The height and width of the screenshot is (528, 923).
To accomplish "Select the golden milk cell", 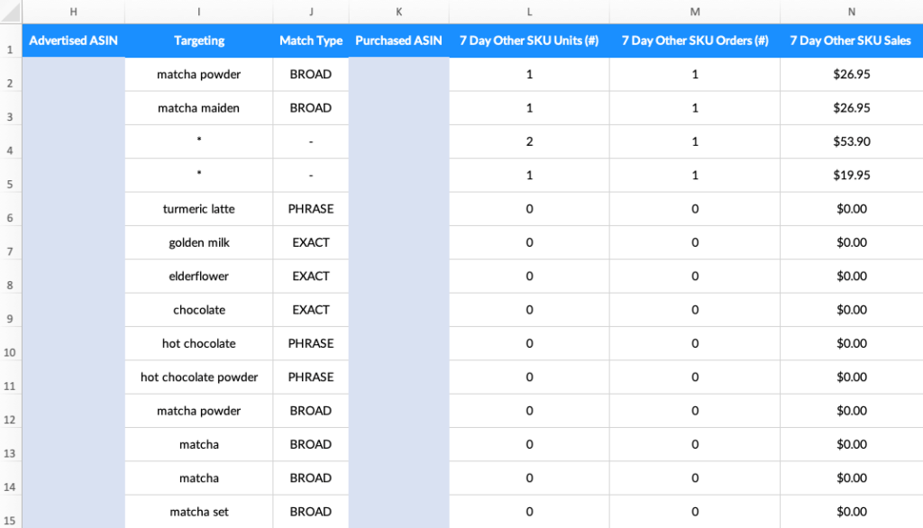I will (199, 242).
